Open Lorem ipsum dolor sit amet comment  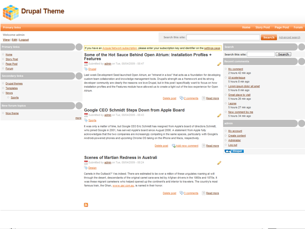(x=244, y=86)
